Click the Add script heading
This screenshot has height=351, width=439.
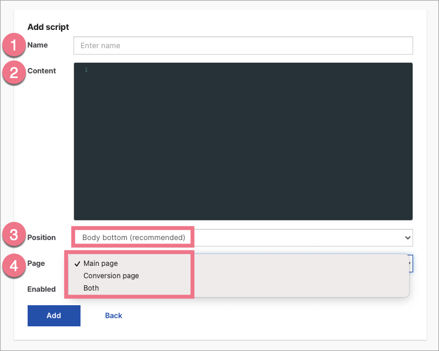[x=48, y=27]
